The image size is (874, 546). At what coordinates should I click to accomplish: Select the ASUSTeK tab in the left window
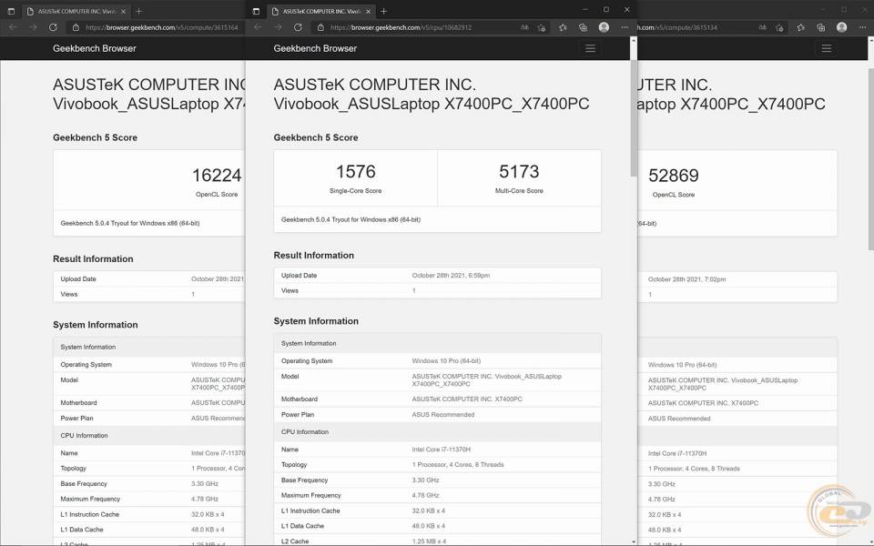76,11
